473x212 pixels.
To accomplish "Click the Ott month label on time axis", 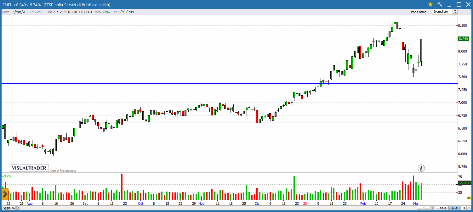I will (140, 204).
